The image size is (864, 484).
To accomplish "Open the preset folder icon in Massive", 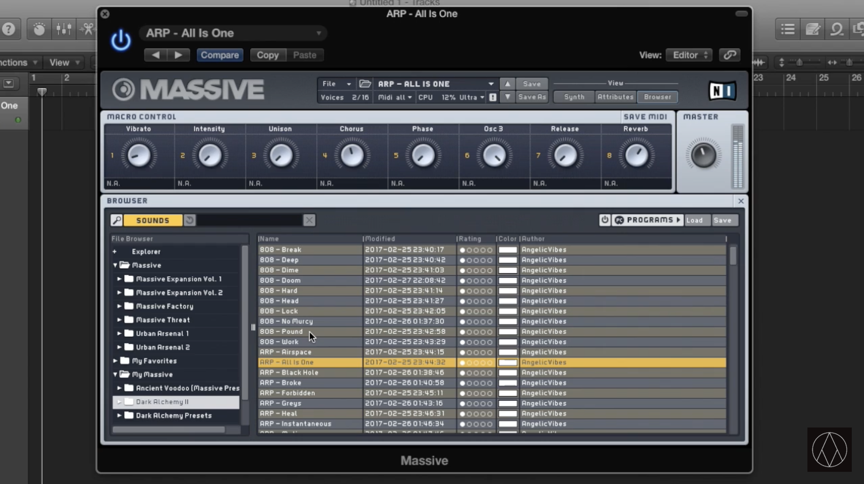I will click(365, 84).
